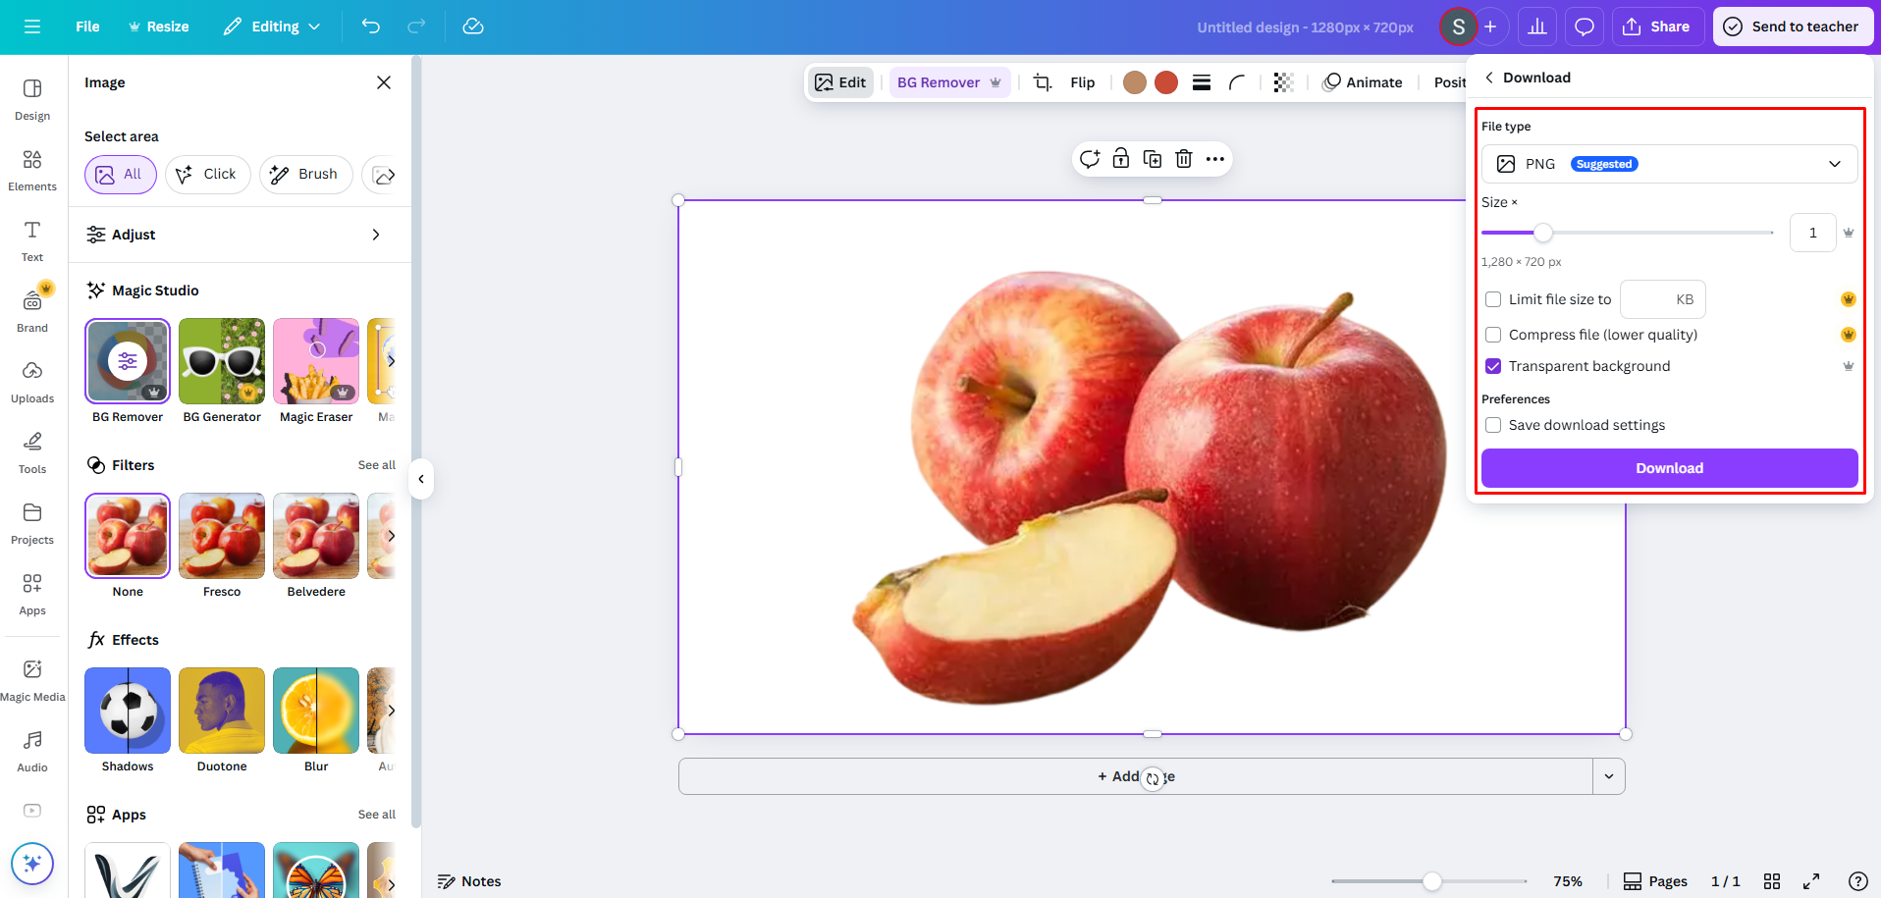The height and width of the screenshot is (898, 1881).
Task: Open the Text sidebar panel
Action: (32, 240)
